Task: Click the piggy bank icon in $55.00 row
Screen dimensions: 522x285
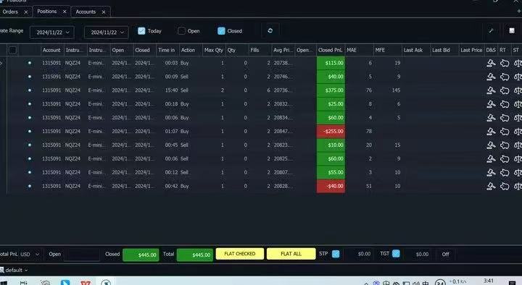Action: [505, 173]
